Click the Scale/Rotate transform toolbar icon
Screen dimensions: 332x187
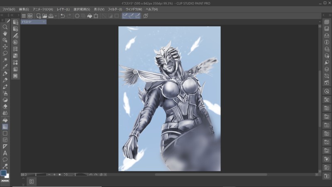tap(96, 16)
